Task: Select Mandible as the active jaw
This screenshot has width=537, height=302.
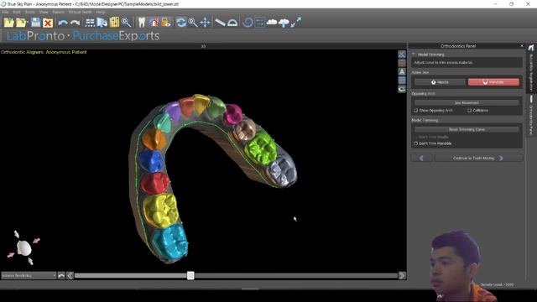Action: [x=493, y=82]
